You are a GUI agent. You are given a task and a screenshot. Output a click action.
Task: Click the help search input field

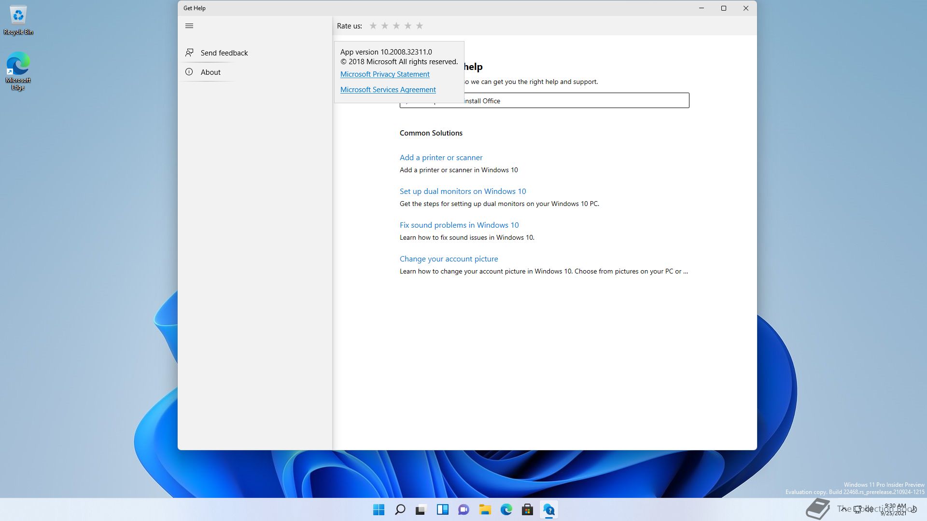tap(544, 101)
